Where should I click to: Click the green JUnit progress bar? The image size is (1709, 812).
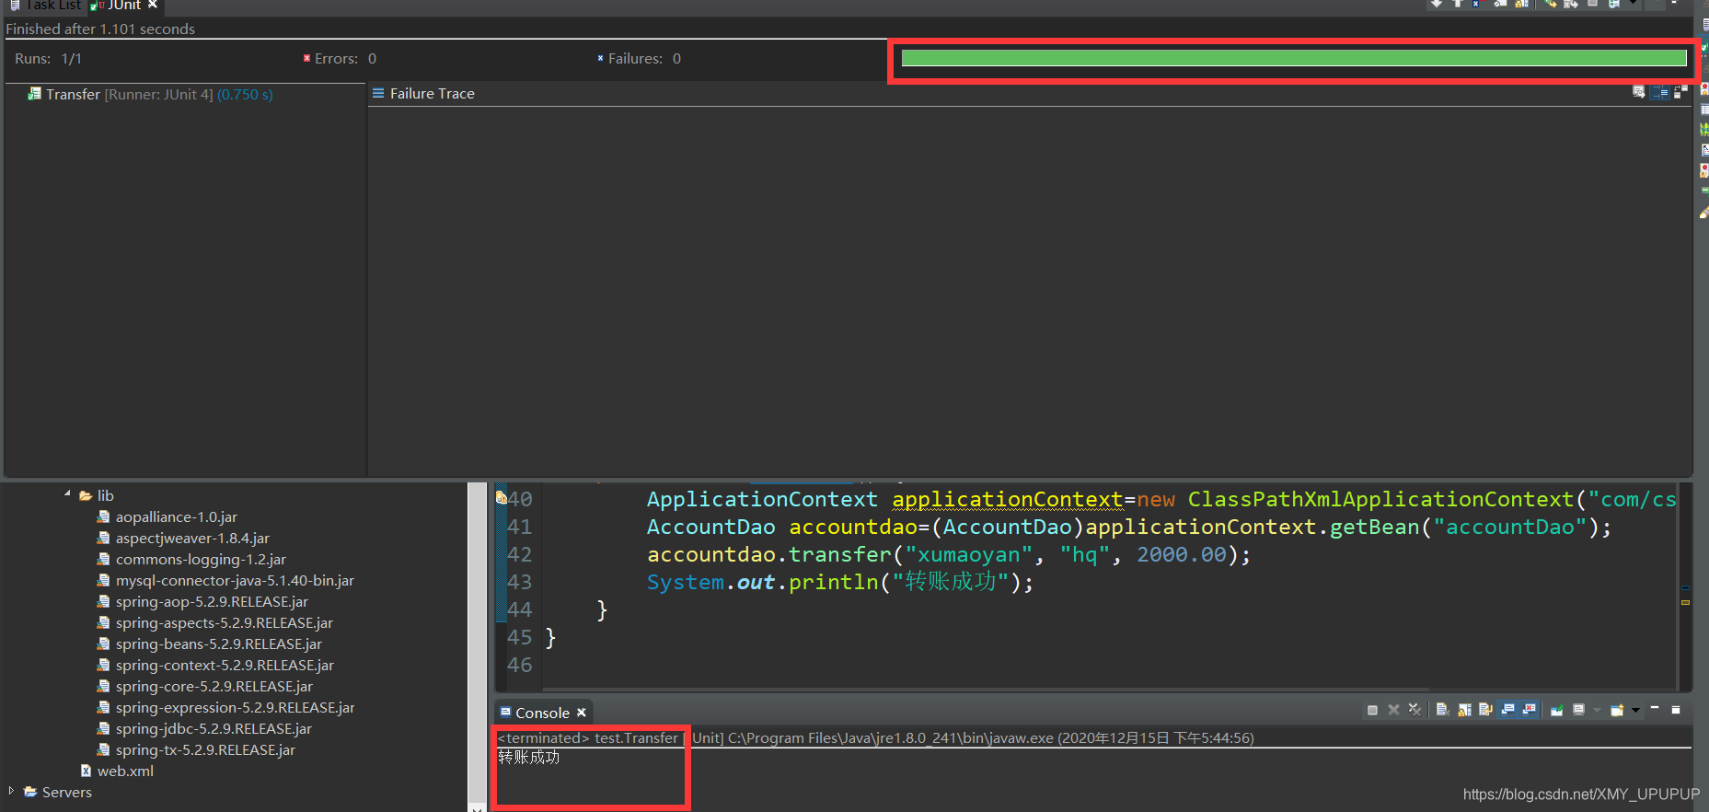pos(1294,58)
